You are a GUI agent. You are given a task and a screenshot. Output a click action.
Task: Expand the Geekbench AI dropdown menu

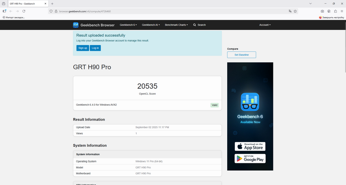pos(151,25)
